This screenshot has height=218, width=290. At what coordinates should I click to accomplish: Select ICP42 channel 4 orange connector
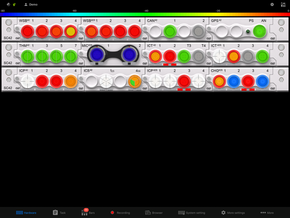coord(71,82)
